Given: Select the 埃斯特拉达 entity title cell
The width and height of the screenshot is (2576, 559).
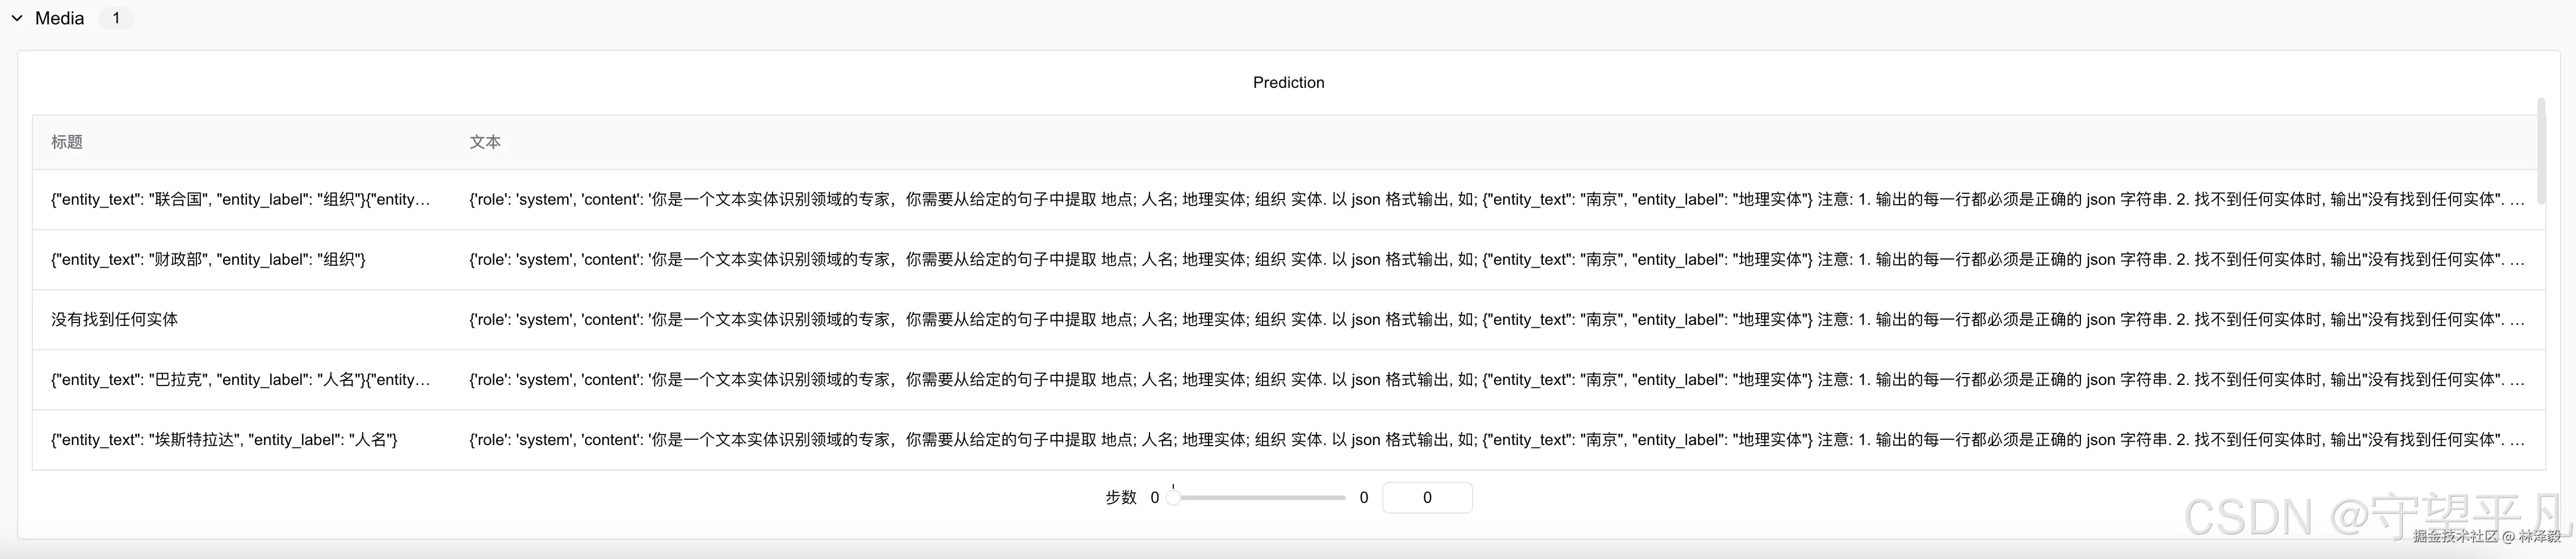Looking at the screenshot, I should (x=224, y=439).
